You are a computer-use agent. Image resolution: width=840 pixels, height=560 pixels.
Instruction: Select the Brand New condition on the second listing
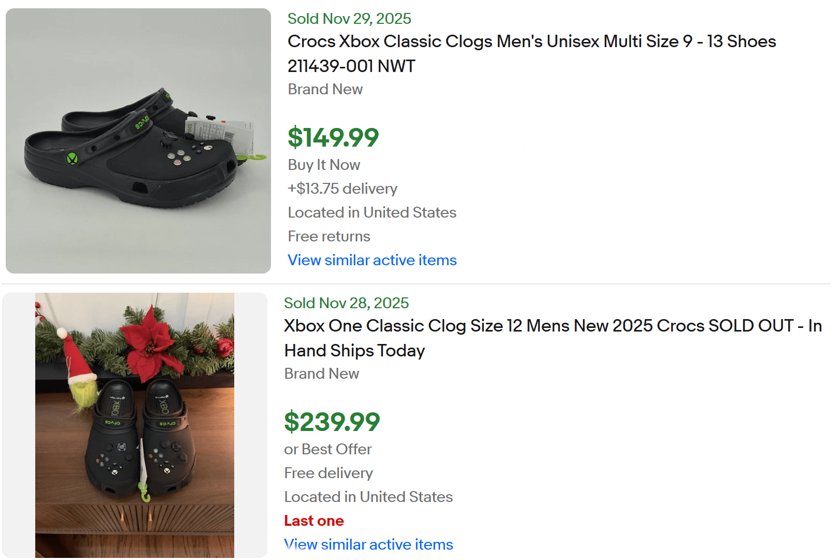tap(321, 374)
